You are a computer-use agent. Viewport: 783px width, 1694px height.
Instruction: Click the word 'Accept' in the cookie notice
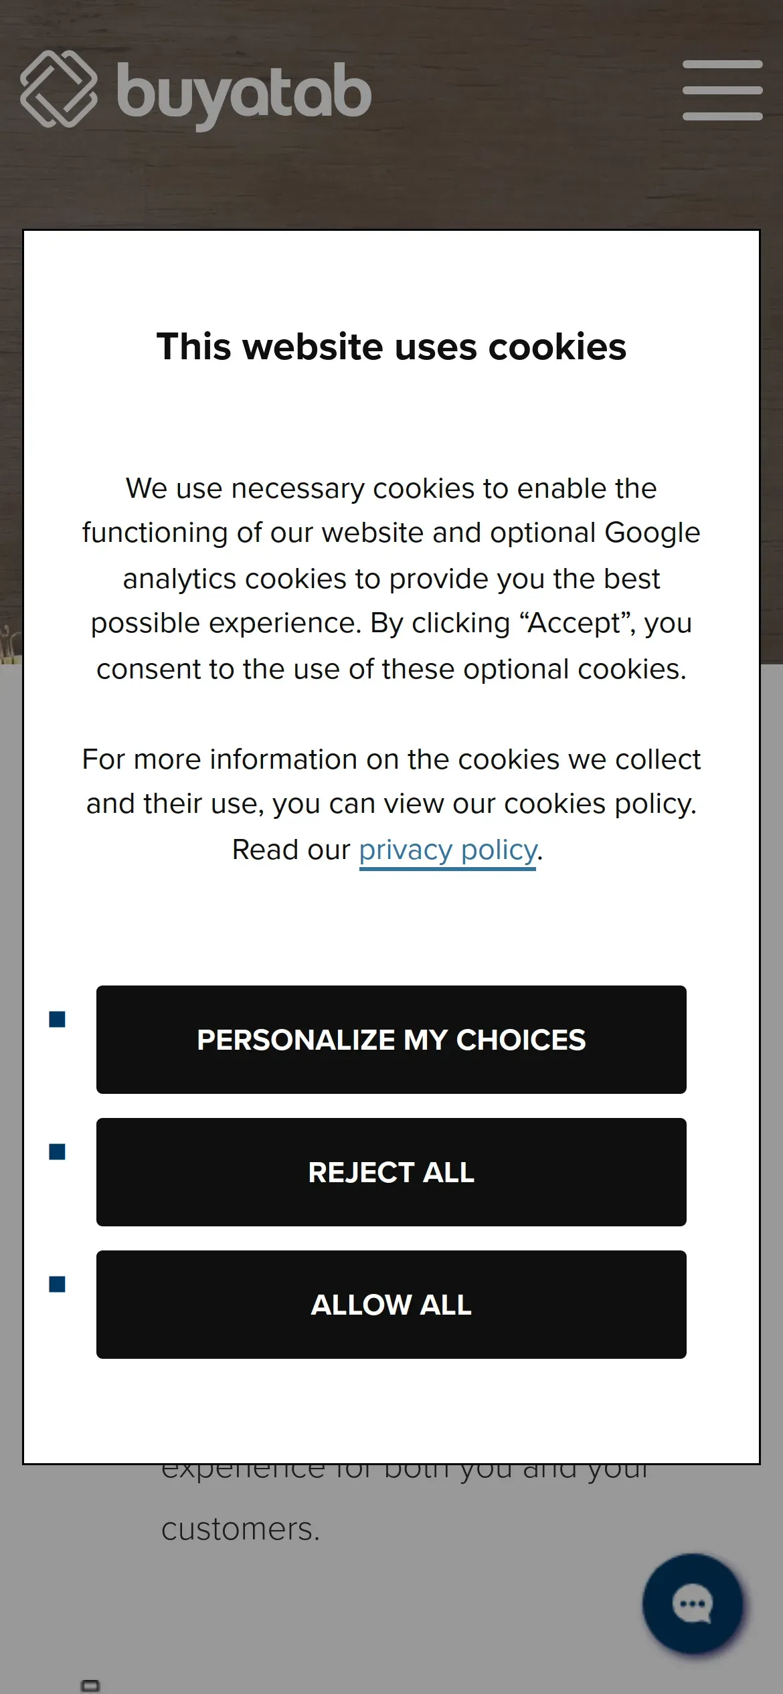click(575, 624)
